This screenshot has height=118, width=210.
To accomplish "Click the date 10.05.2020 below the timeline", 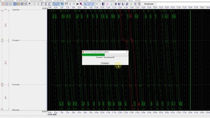I will (x=52, y=115).
